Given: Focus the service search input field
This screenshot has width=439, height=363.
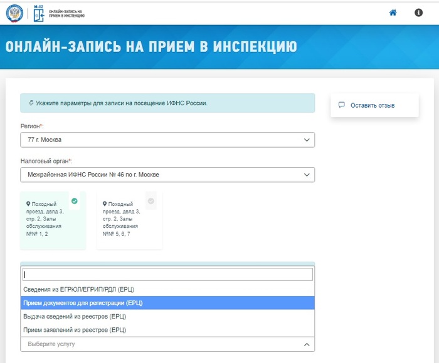Looking at the screenshot, I should point(167,274).
